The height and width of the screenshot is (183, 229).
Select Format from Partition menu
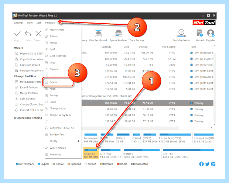(x=63, y=96)
